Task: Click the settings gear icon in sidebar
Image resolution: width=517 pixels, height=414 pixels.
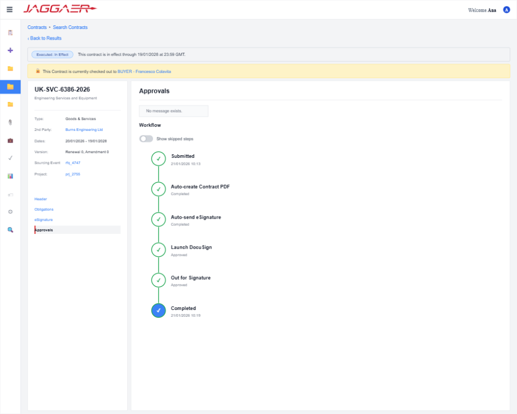Action: tap(10, 212)
